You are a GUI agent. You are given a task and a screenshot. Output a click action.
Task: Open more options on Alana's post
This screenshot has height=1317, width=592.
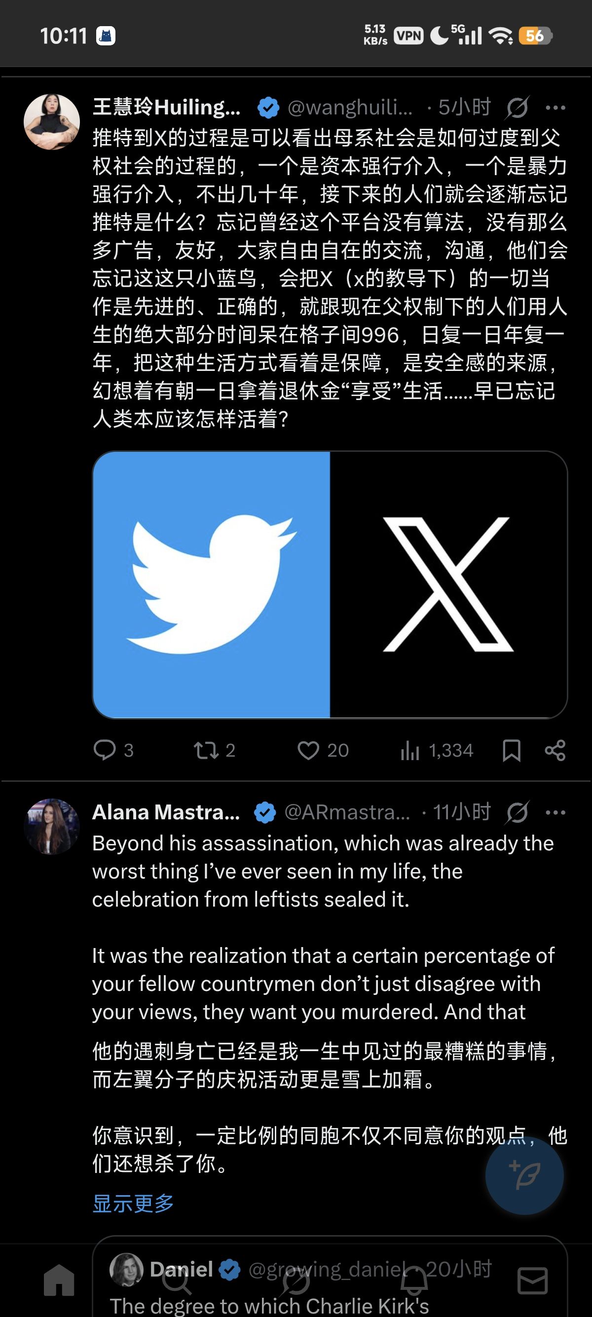(x=555, y=812)
